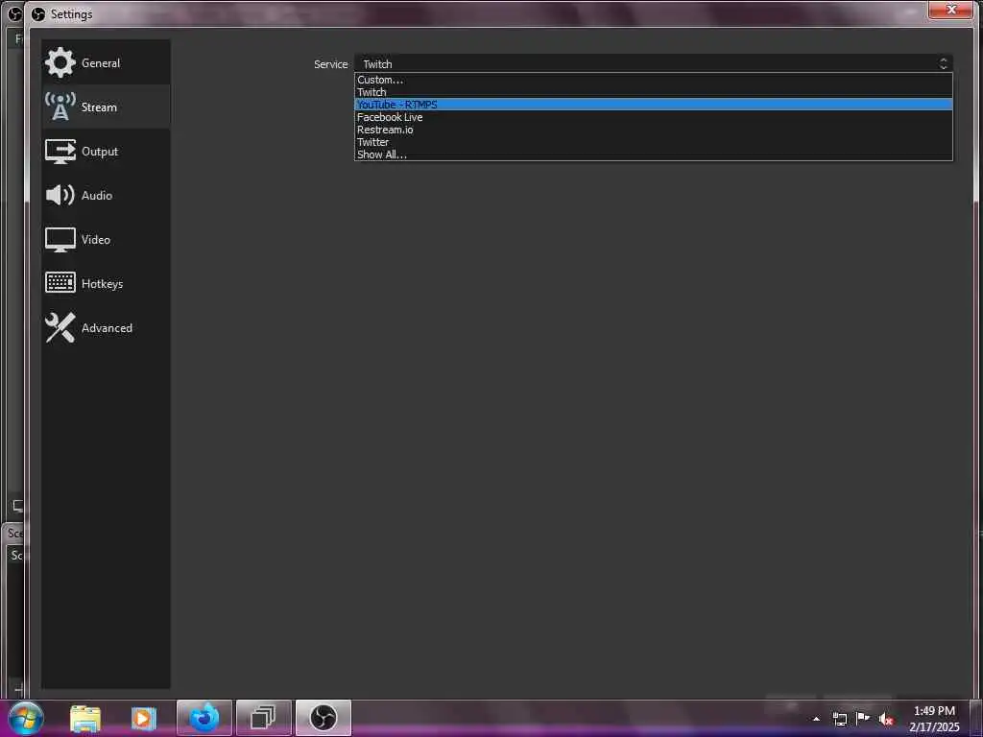Click the Service dropdown arrow spinner

[x=943, y=63]
